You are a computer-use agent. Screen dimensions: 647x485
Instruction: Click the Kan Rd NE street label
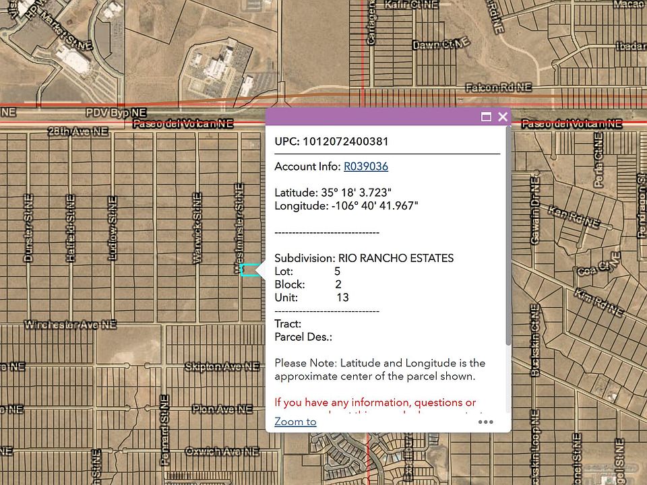[x=574, y=217]
